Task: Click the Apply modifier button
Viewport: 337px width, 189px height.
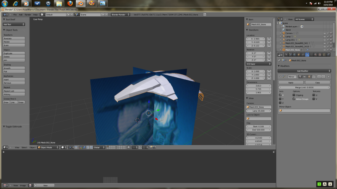Action: (291, 82)
